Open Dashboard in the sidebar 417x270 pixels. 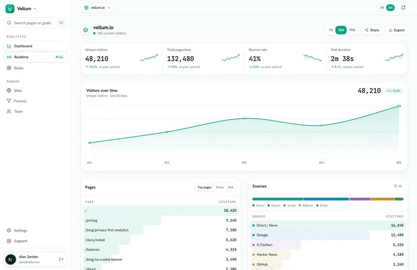pyautogui.click(x=36, y=46)
